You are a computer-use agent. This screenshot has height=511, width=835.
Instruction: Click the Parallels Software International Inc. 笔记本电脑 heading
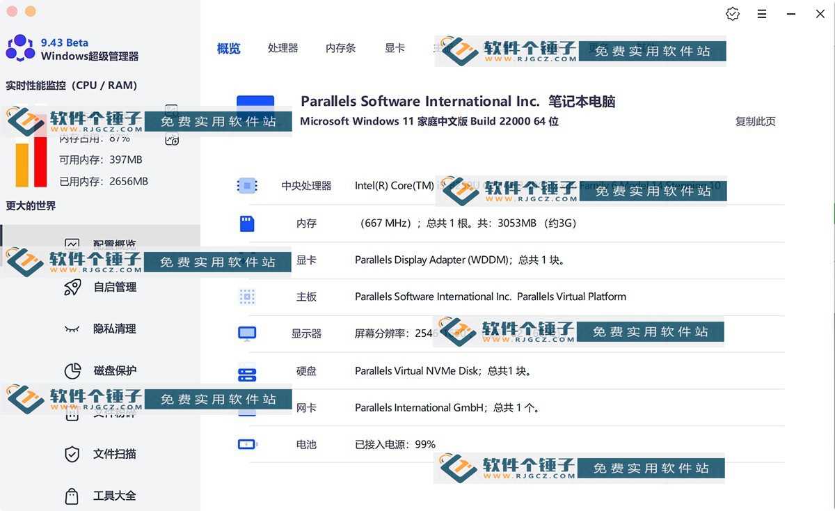[458, 102]
